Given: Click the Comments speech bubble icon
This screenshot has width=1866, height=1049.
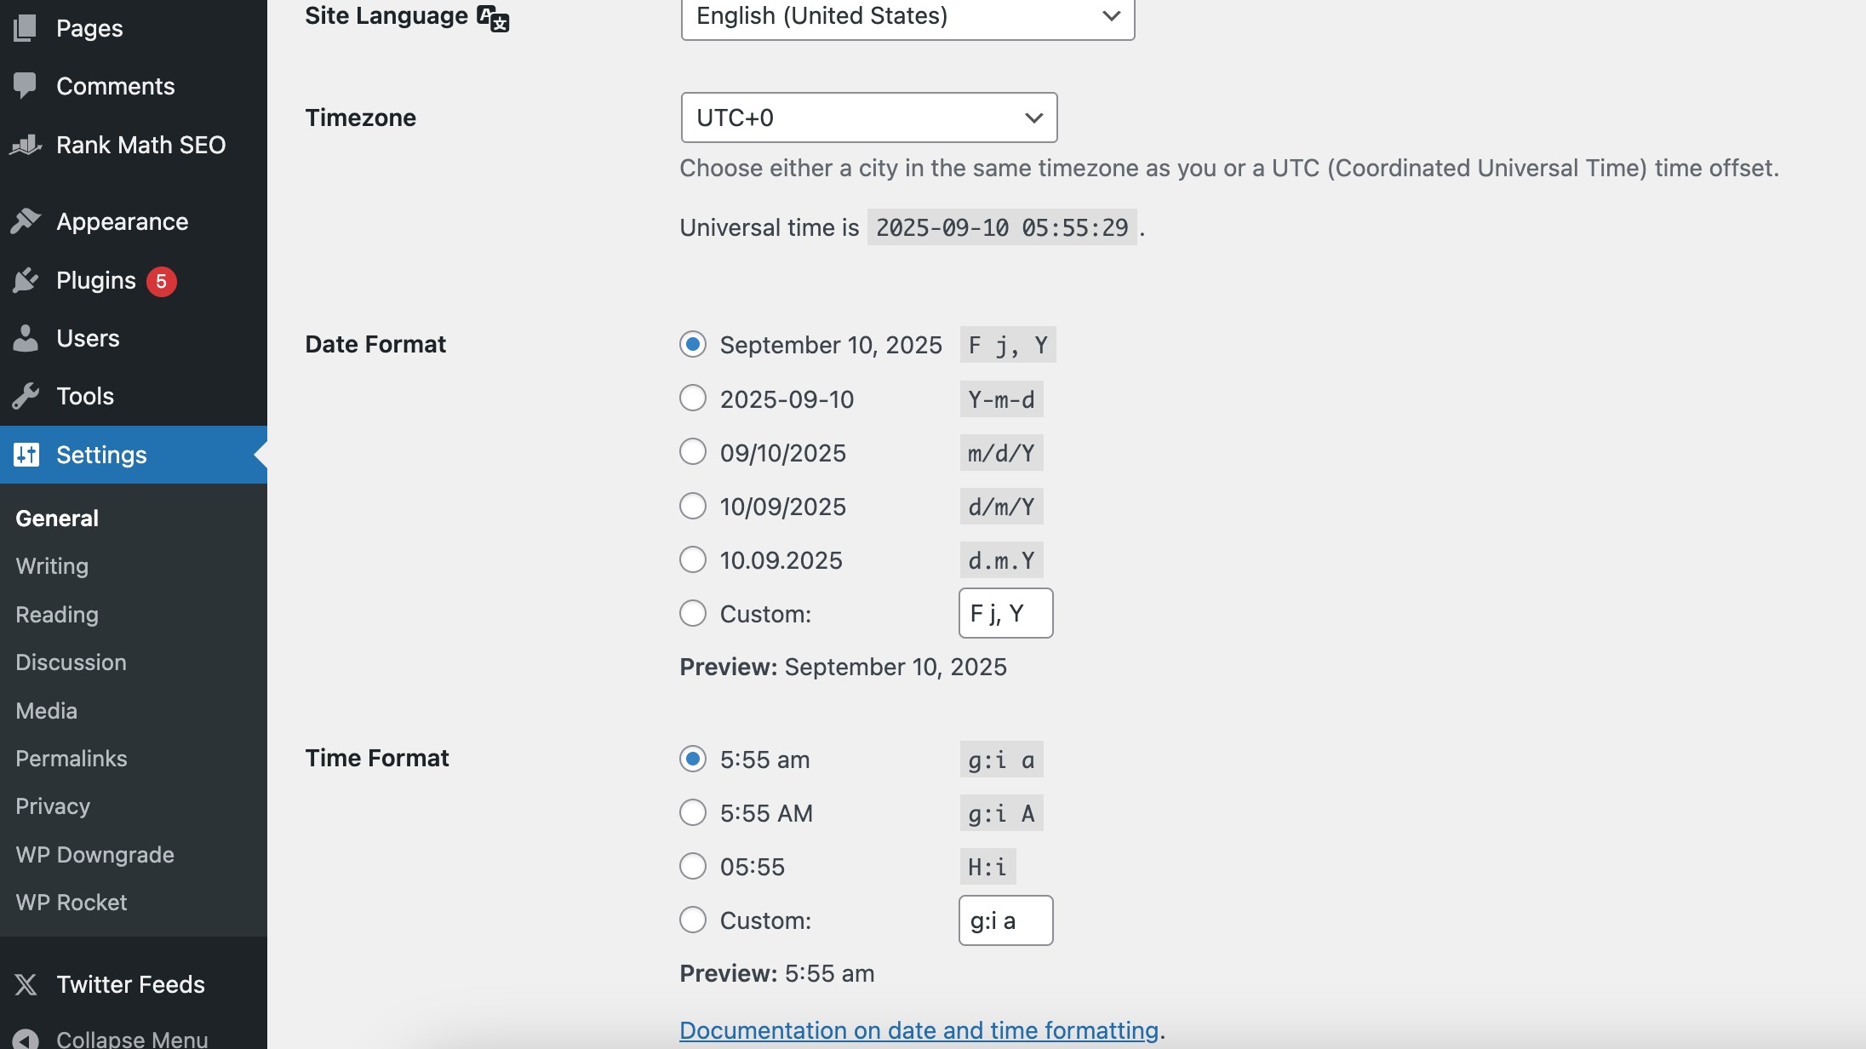Looking at the screenshot, I should coord(26,86).
